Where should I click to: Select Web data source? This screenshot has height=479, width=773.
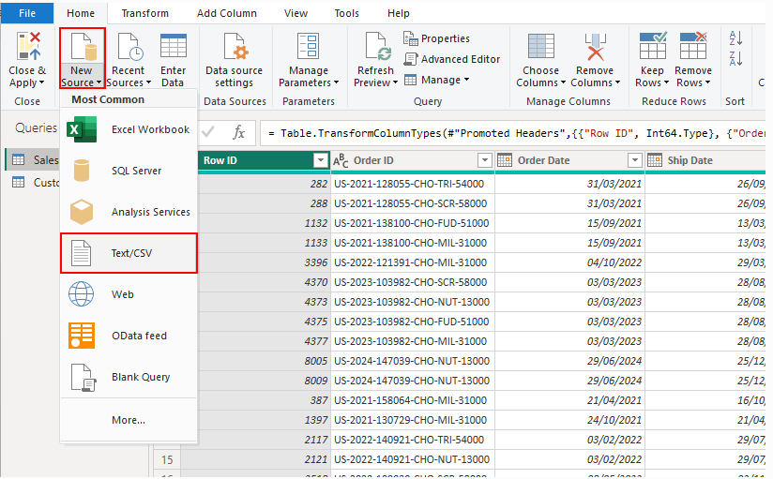point(129,294)
